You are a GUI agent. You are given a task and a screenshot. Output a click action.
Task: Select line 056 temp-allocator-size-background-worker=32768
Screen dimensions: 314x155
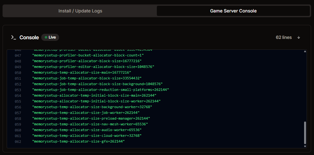92,107
